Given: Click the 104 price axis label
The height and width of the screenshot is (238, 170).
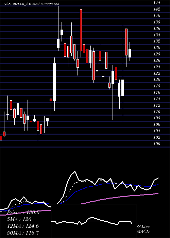Looking at the screenshot, I should coord(157,131).
